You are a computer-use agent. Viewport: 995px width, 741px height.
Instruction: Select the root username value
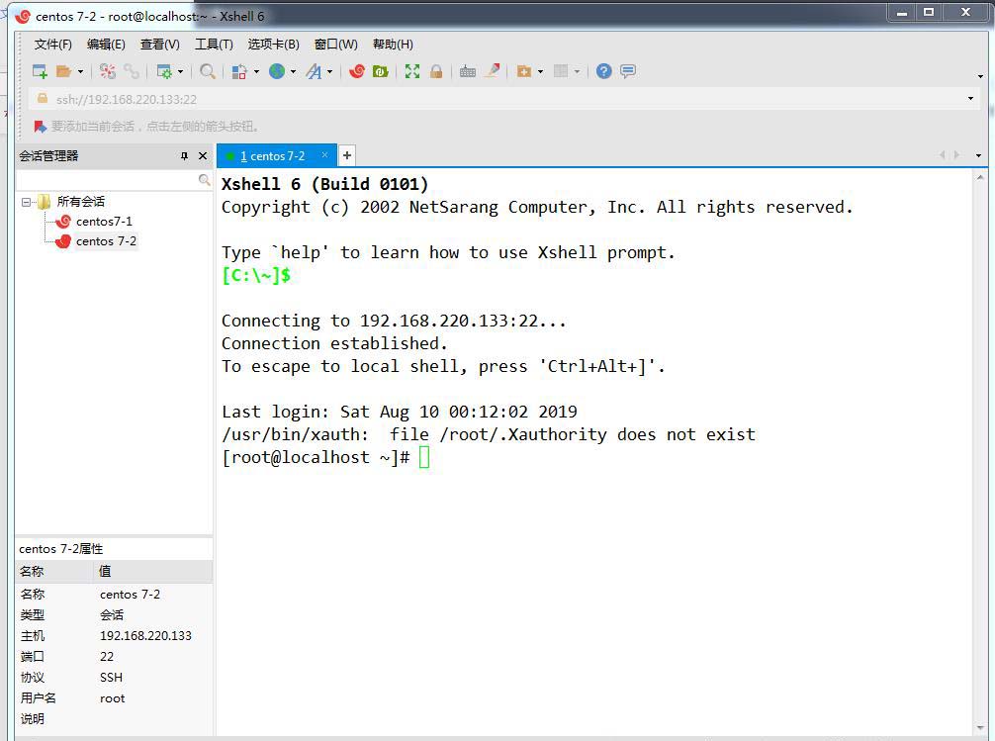pyautogui.click(x=113, y=698)
